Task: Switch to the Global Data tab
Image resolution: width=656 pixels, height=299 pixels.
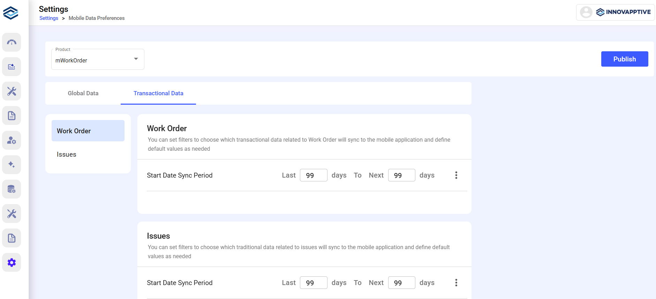Action: (83, 93)
